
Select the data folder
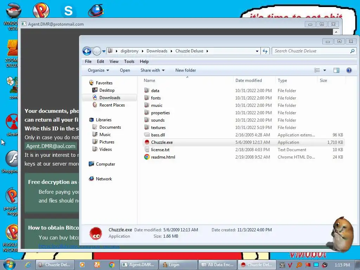point(243,91)
